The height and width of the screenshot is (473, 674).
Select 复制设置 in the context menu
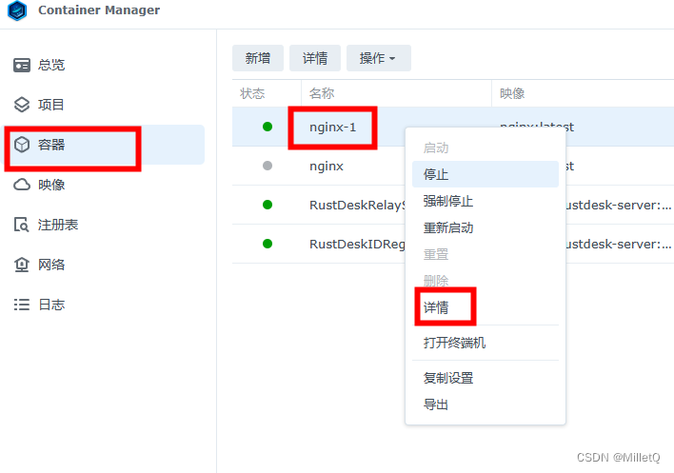point(486,378)
